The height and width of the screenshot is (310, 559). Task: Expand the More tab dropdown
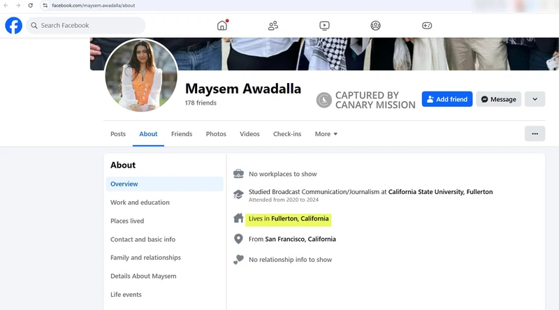[x=326, y=134]
